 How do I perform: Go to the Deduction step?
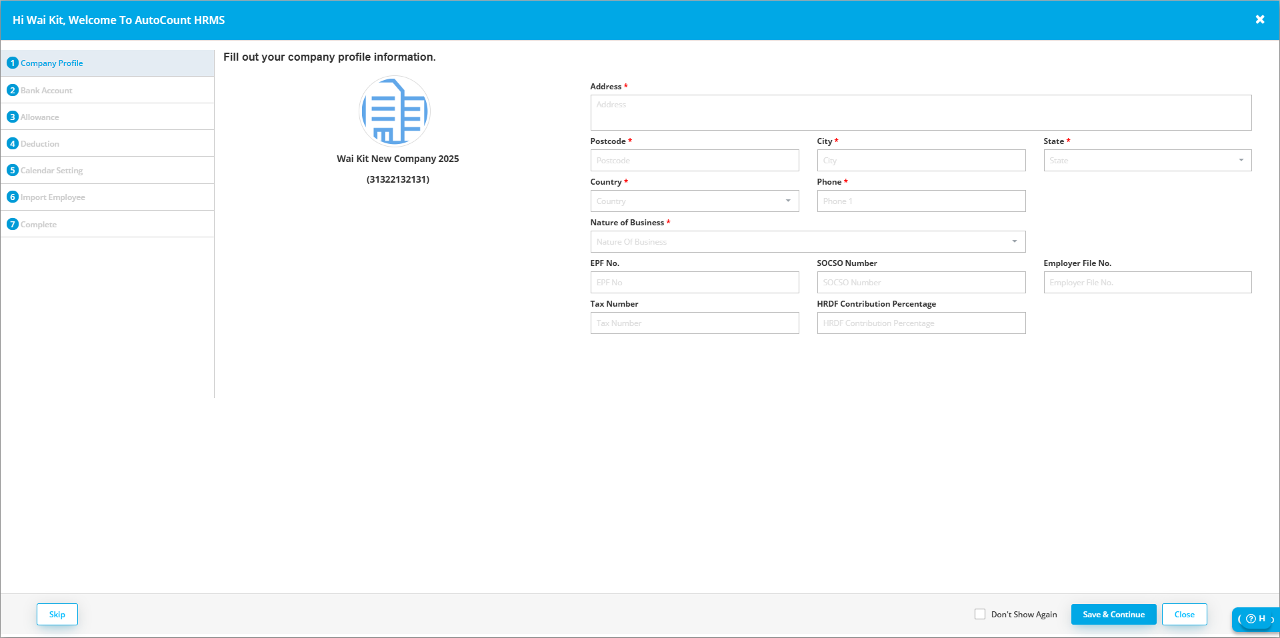[x=107, y=143]
